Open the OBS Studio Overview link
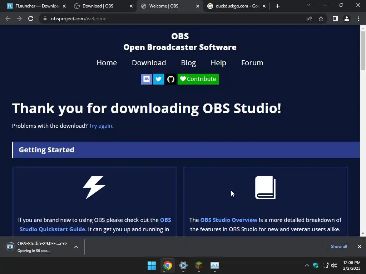Image resolution: width=366 pixels, height=274 pixels. coord(229,220)
